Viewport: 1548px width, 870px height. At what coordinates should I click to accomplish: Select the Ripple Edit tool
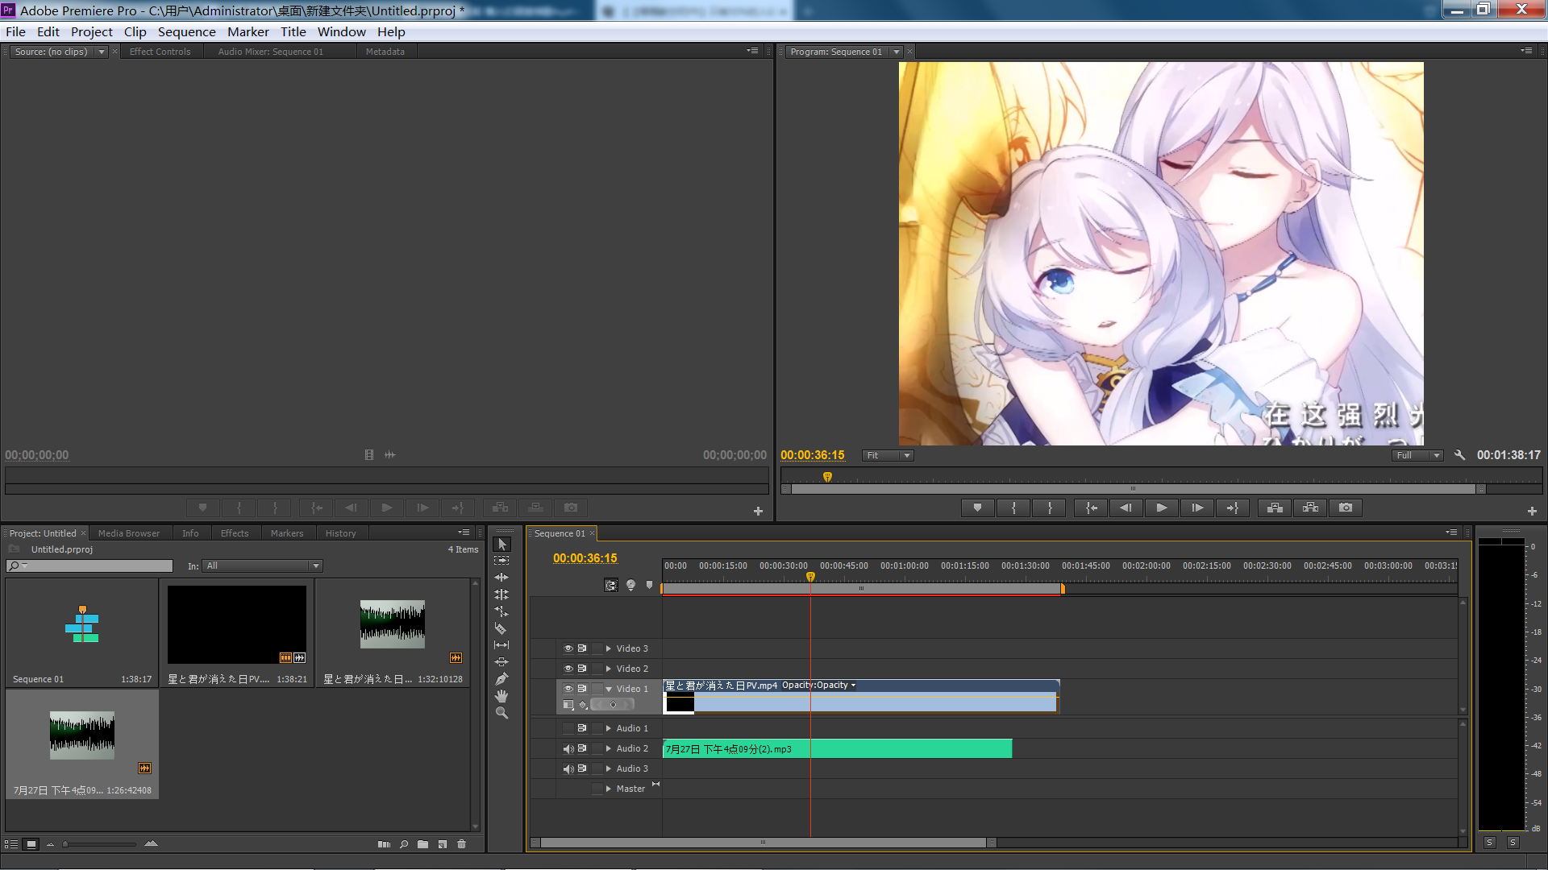[x=501, y=578]
